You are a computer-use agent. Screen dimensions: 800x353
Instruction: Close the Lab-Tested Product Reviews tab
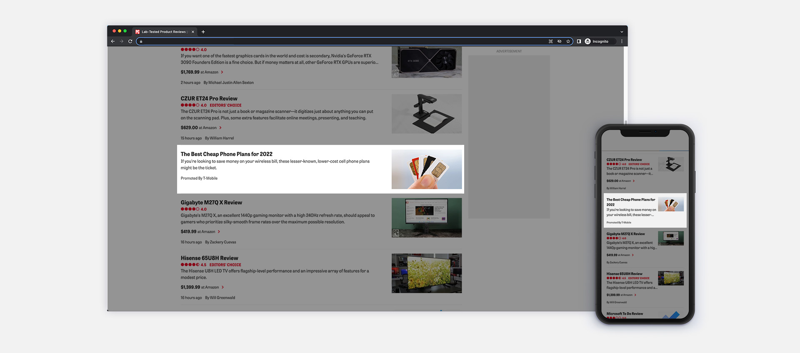193,32
